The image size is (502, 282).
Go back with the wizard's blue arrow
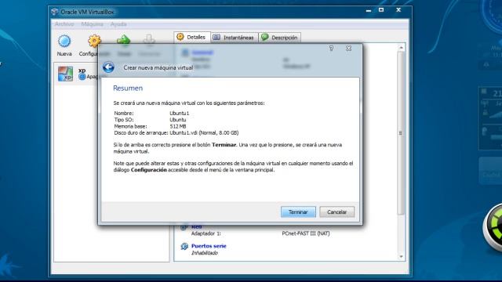tap(108, 67)
